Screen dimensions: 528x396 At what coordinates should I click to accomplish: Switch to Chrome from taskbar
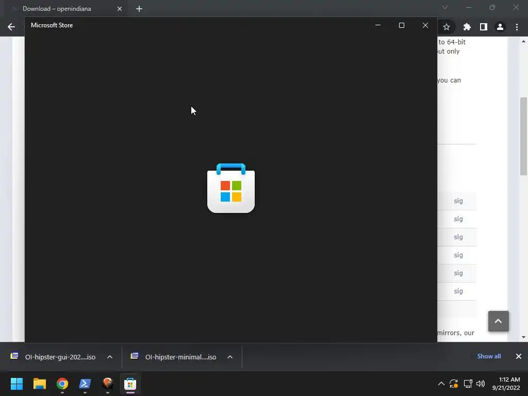(x=62, y=384)
